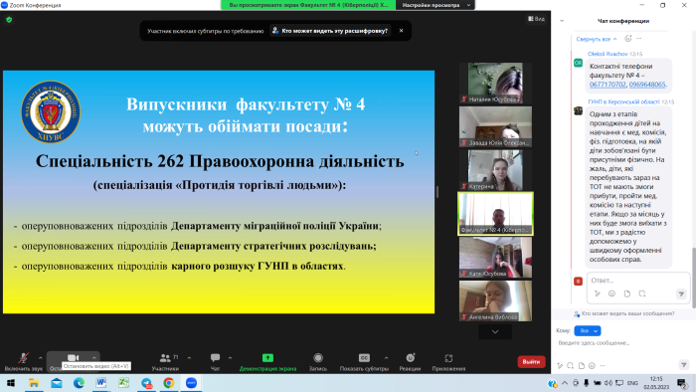Expand participants options arrow

pyautogui.click(x=189, y=358)
